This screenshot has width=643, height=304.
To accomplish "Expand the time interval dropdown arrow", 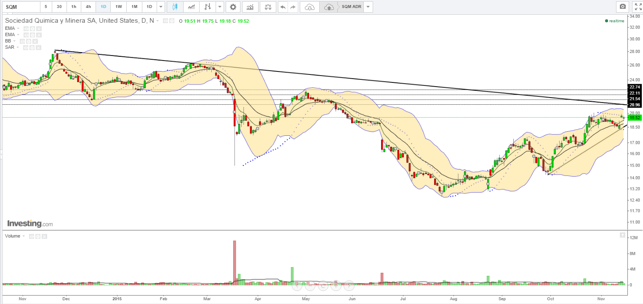I will 161,7.
